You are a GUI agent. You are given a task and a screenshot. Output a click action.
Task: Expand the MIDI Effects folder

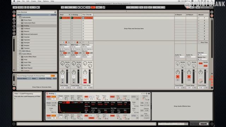(18, 51)
